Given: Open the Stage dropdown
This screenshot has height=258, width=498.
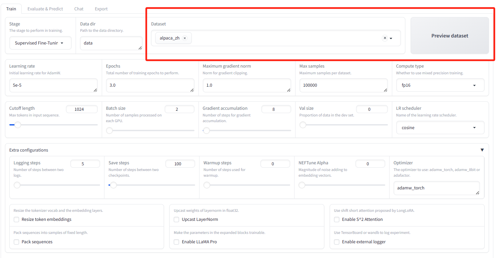Looking at the screenshot, I should [x=40, y=43].
